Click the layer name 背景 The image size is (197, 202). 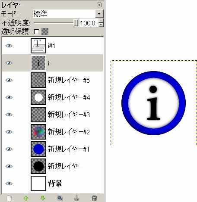(x=55, y=183)
